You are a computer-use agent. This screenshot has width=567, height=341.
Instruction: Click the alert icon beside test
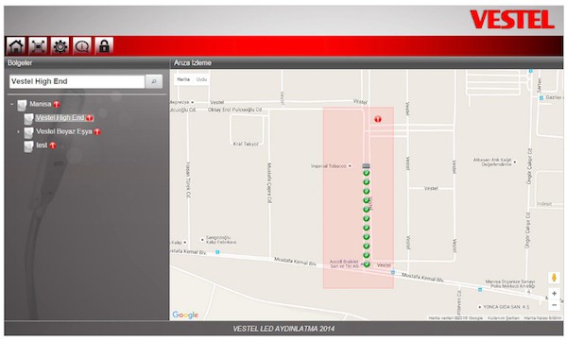point(53,145)
